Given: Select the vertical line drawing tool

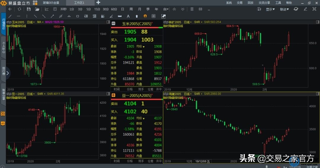Looking at the screenshot, I should coord(27,16).
